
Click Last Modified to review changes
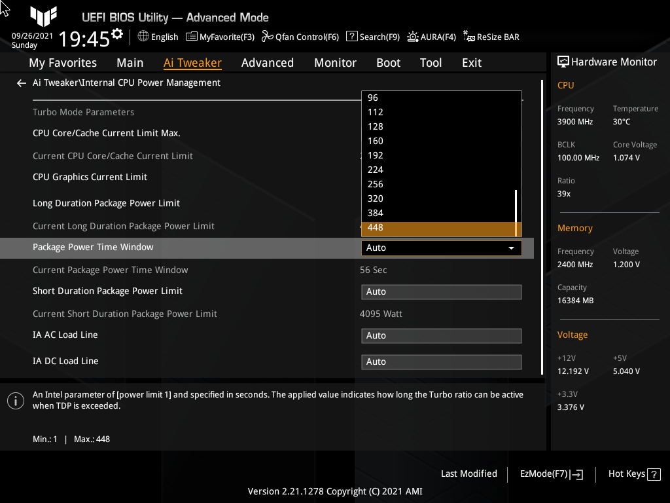tap(468, 474)
